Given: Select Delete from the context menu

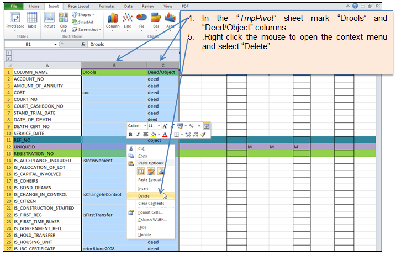Looking at the screenshot, I should (x=144, y=196).
